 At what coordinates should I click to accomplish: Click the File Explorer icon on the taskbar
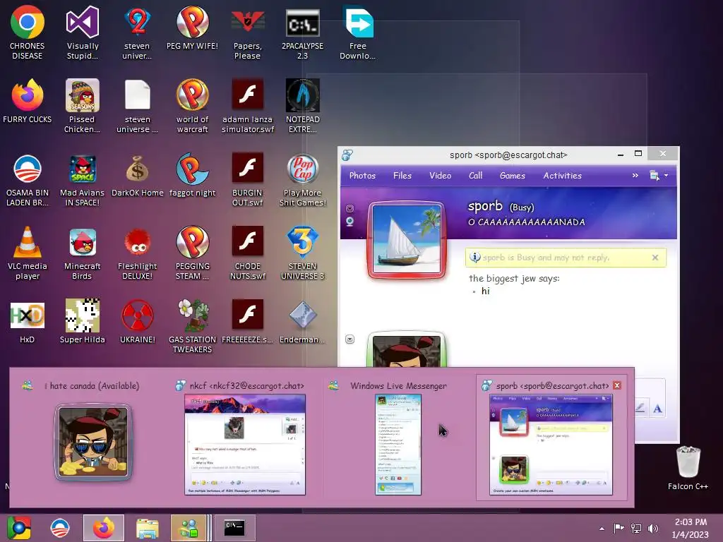[x=147, y=528]
